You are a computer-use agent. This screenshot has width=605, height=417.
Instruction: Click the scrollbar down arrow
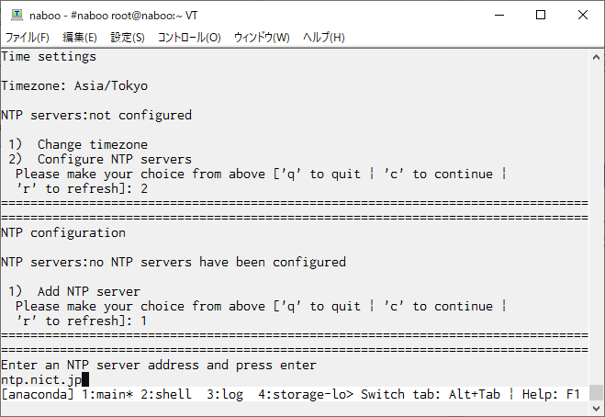pyautogui.click(x=596, y=408)
